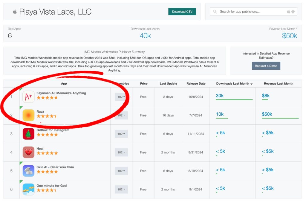Expand countries dropdown for One minute for God
306x203 pixels.
121,190
